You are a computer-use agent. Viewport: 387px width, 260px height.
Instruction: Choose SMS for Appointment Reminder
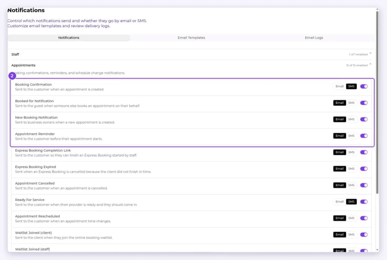coord(351,136)
